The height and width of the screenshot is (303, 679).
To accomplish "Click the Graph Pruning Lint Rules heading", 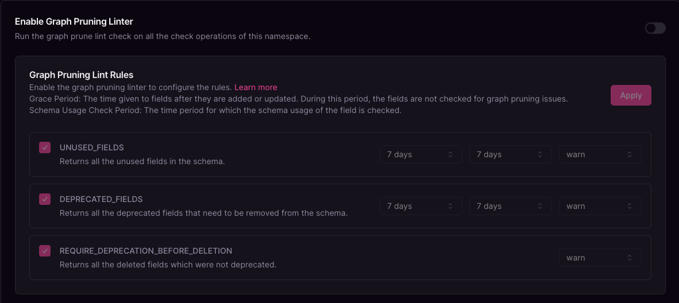I will tap(82, 75).
